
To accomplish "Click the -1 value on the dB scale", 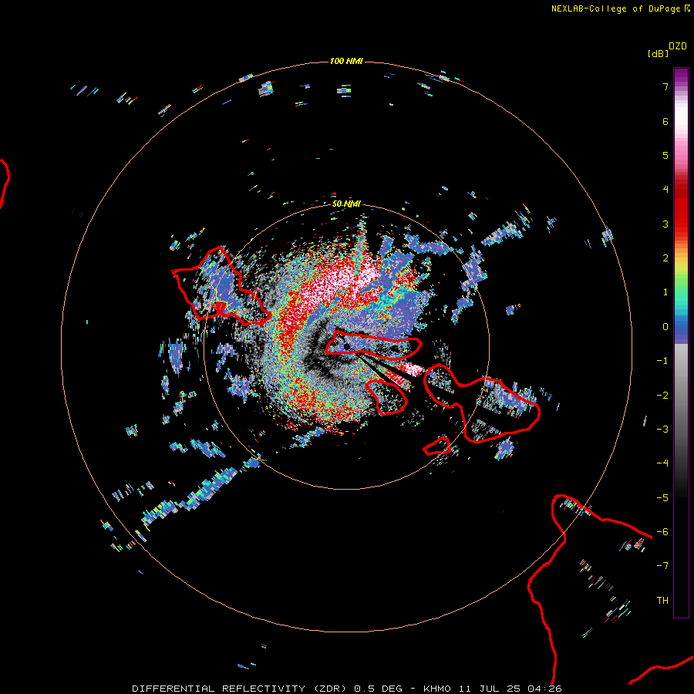I will click(662, 361).
